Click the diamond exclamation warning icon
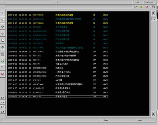Viewport: 158px width, 125px height. point(3,47)
